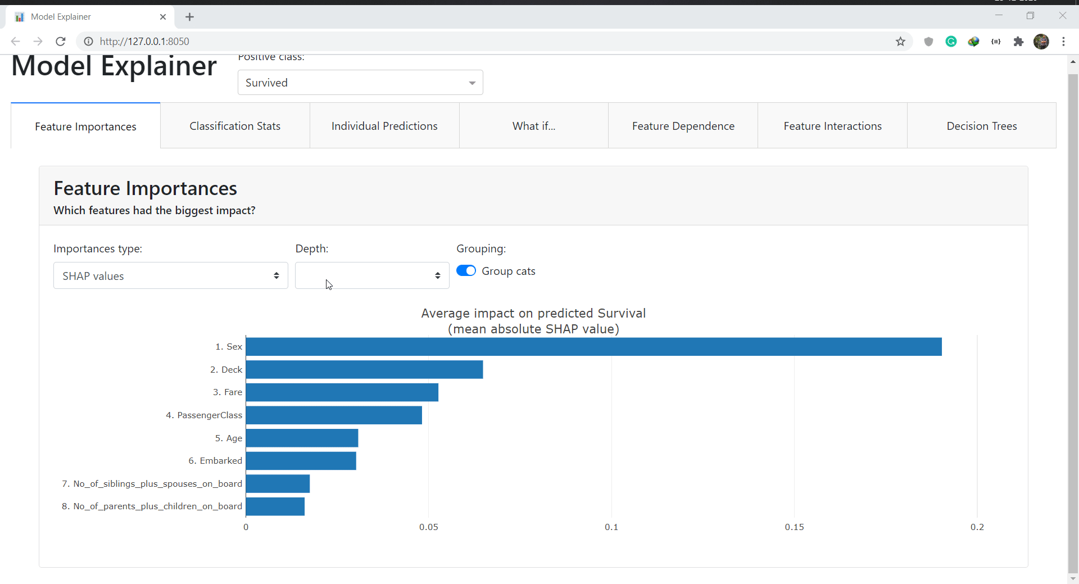Toggle the Group cats switch

click(x=466, y=271)
